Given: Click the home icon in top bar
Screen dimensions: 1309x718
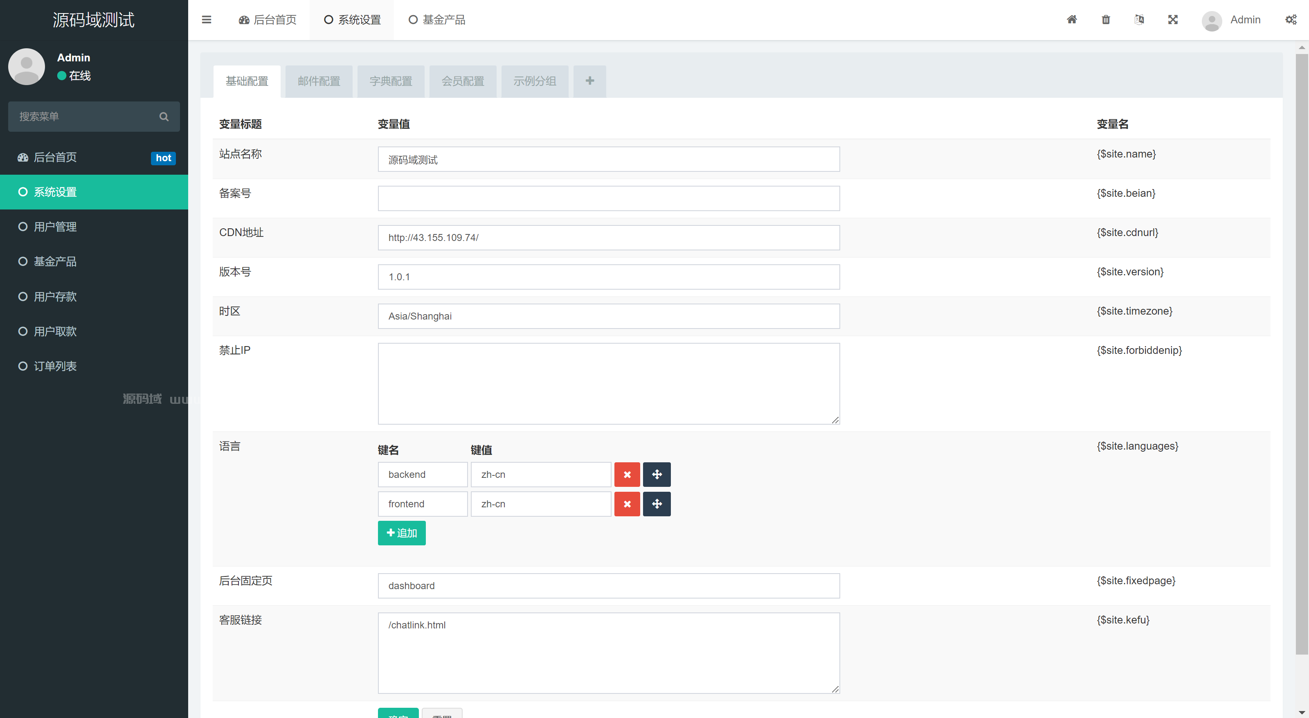Looking at the screenshot, I should (x=1072, y=20).
